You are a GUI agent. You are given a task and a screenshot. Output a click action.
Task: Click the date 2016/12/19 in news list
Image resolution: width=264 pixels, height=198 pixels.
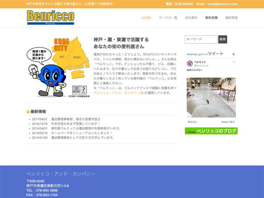(x=40, y=124)
